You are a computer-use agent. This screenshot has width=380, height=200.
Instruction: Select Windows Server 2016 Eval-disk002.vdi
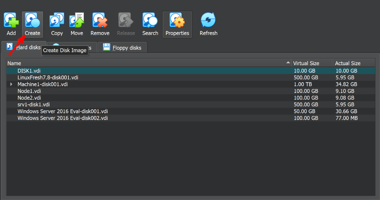click(63, 118)
